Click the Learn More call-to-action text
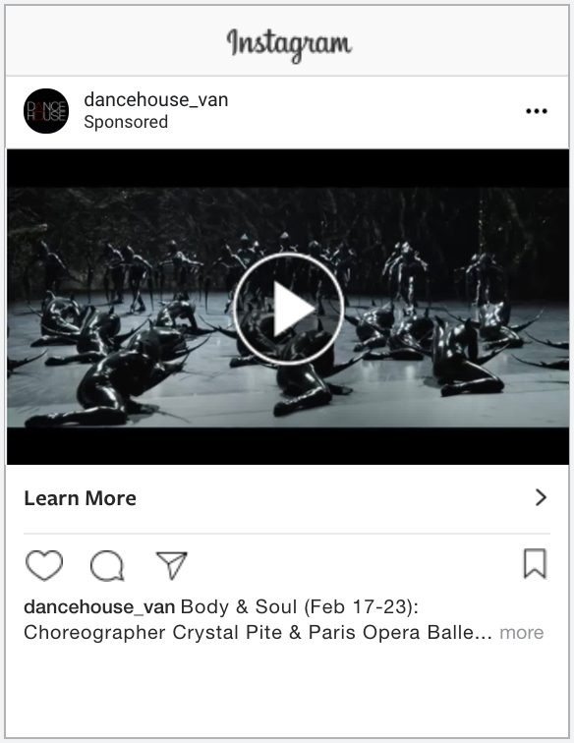 (80, 498)
